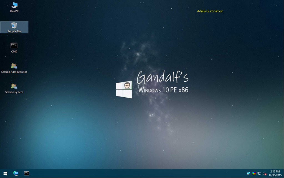Select the CMD desktop shortcut
This screenshot has height=178, width=284.
[x=14, y=48]
